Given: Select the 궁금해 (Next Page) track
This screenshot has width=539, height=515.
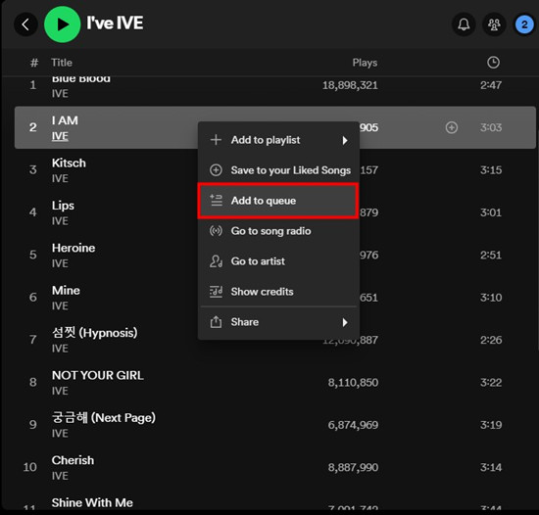Looking at the screenshot, I should [104, 417].
